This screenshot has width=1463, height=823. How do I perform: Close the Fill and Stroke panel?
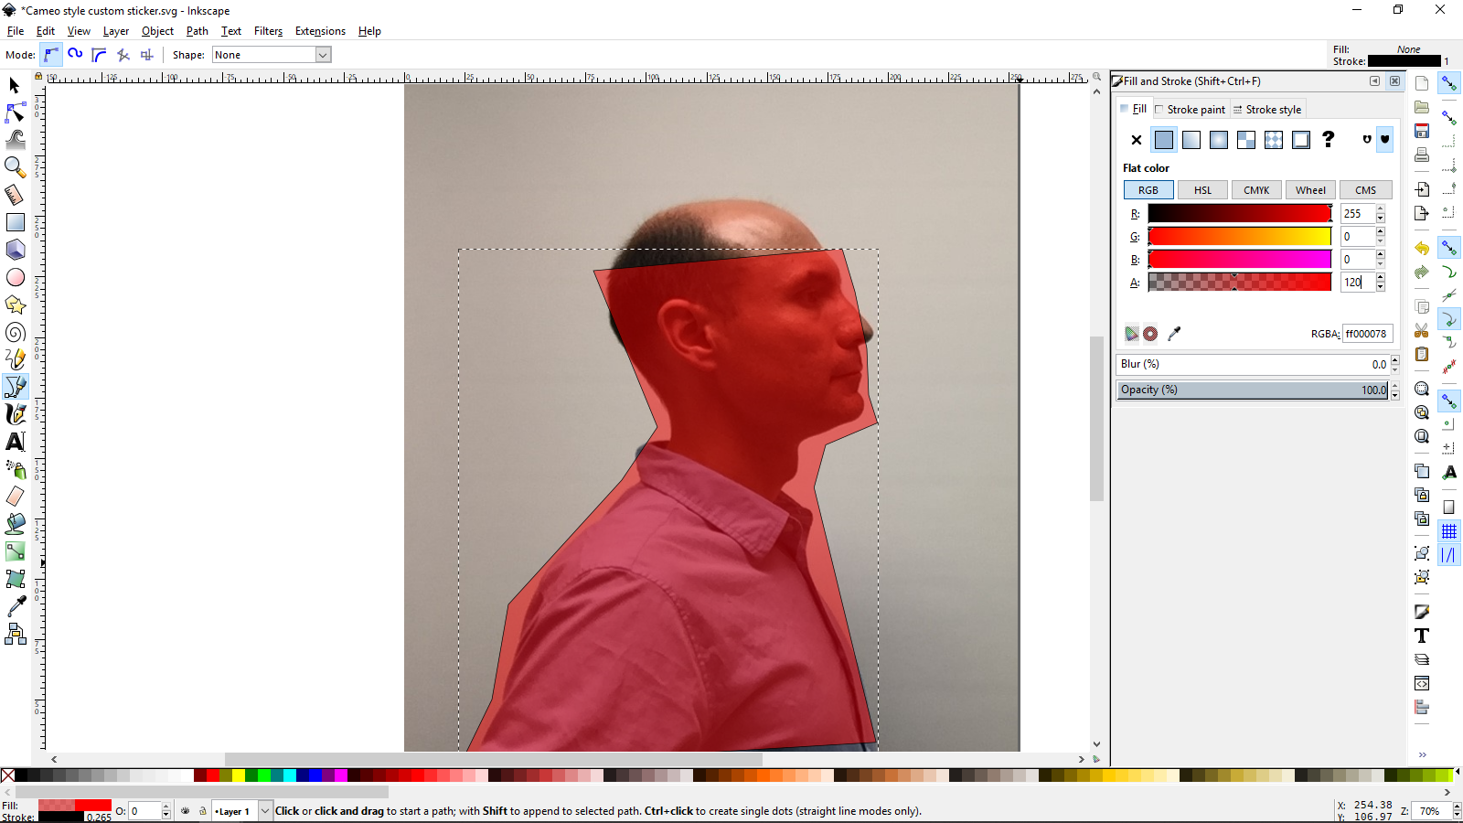1394,81
